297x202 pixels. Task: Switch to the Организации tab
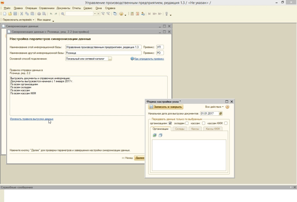coord(160,129)
